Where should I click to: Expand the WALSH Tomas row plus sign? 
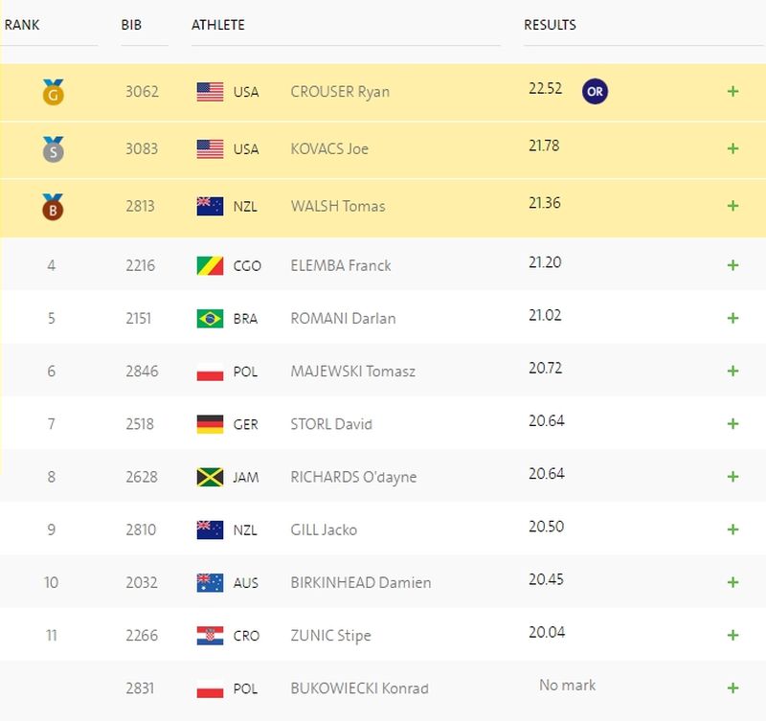pyautogui.click(x=732, y=206)
